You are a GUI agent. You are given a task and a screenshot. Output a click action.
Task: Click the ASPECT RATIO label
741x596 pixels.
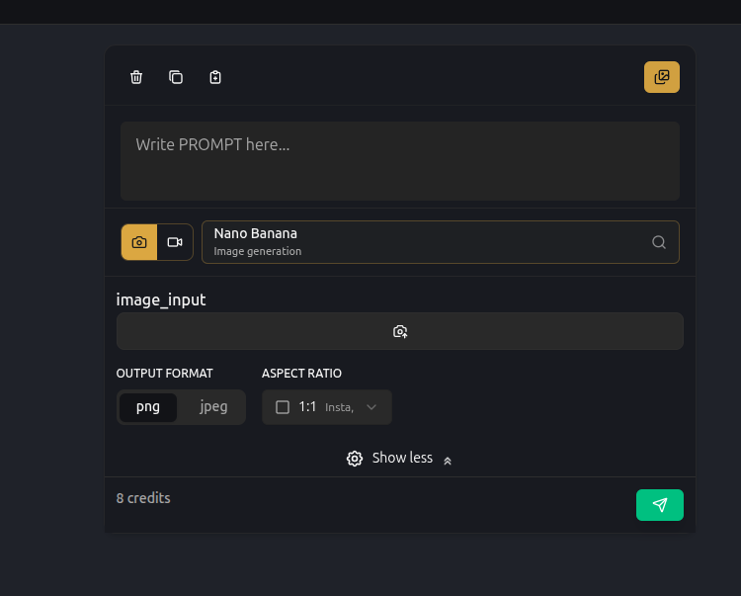click(301, 374)
